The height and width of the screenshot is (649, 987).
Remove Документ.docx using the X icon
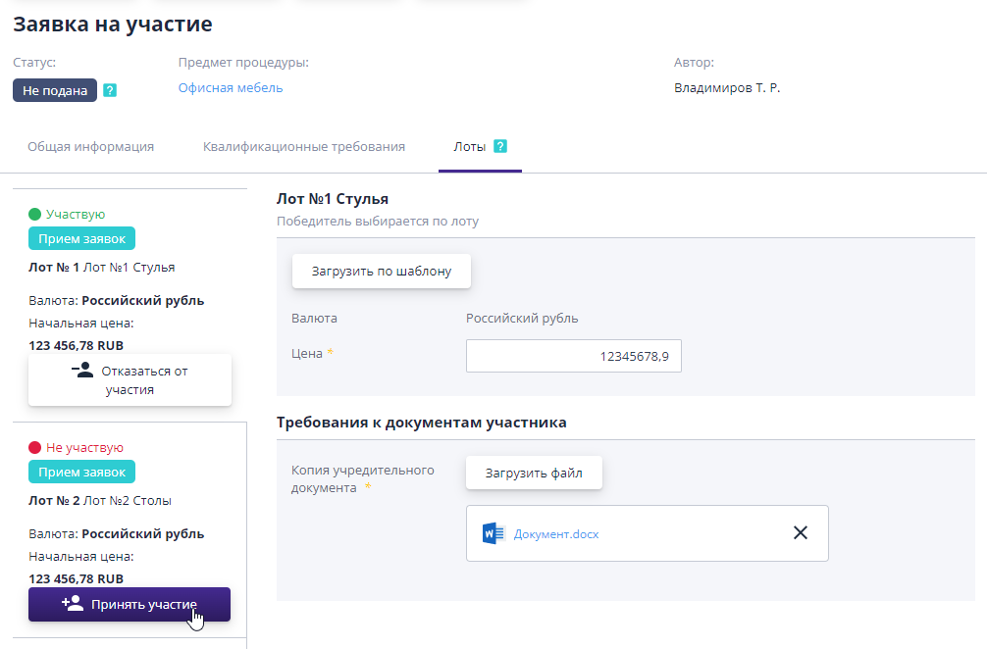pos(800,532)
